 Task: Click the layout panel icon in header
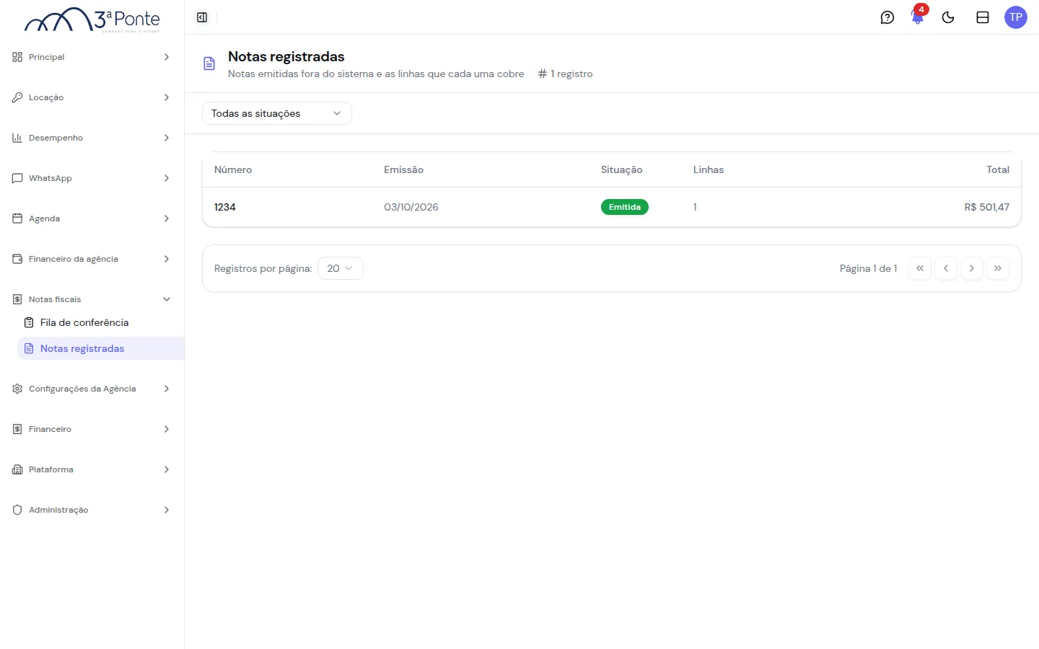983,17
